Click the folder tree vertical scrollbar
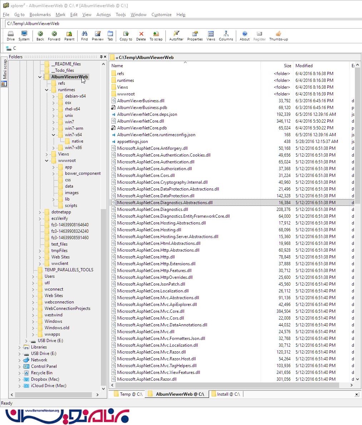The height and width of the screenshot is (425, 362). point(103,297)
